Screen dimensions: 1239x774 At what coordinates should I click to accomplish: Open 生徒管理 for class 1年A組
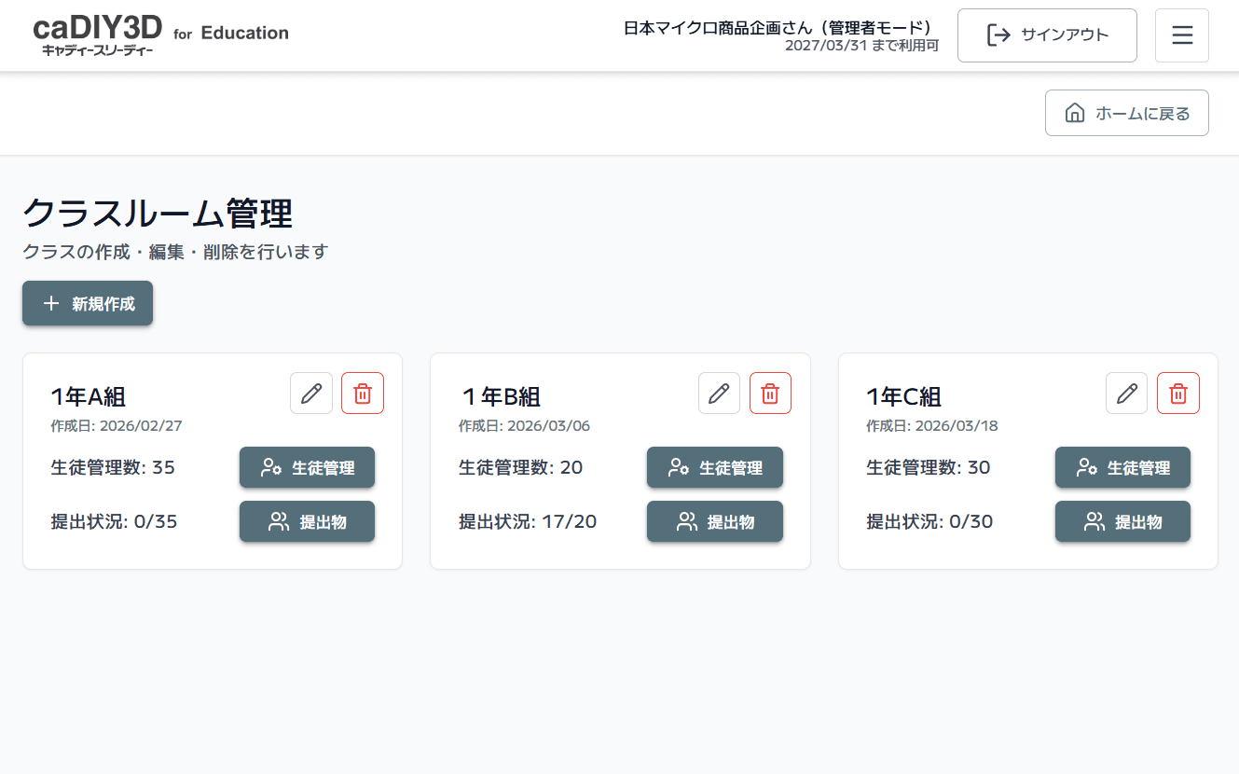(307, 467)
